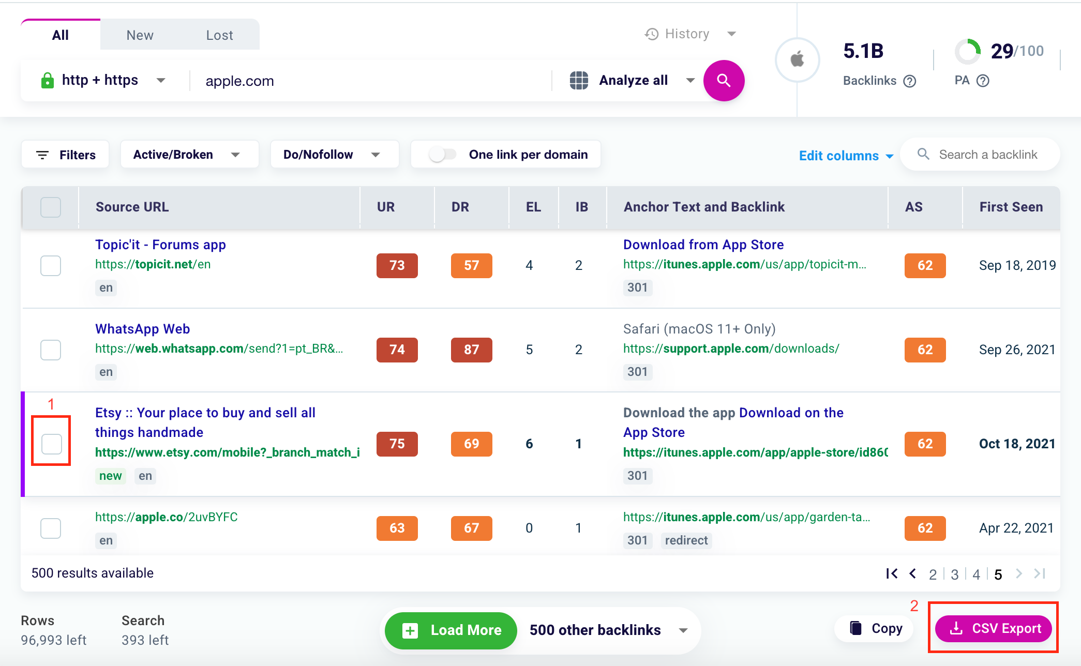This screenshot has height=666, width=1081.
Task: Tick the select-all header checkbox
Action: 51,207
